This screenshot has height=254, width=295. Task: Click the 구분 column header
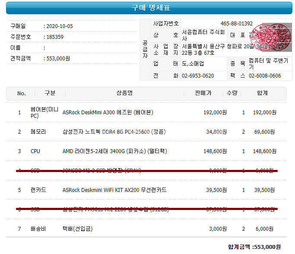[50, 94]
